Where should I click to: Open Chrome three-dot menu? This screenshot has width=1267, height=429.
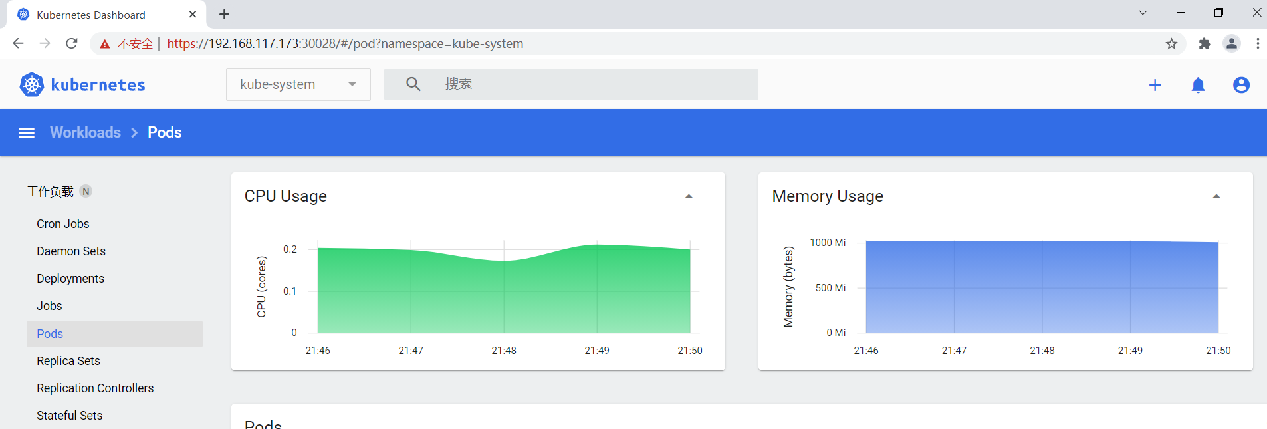[x=1258, y=43]
